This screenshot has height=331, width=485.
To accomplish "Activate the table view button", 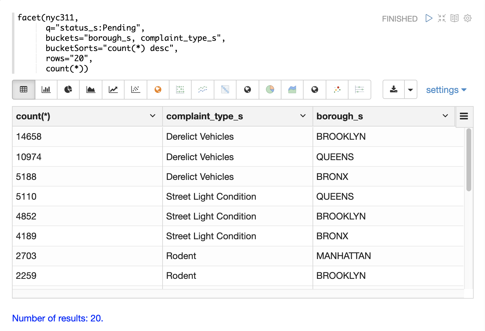I will pyautogui.click(x=24, y=89).
